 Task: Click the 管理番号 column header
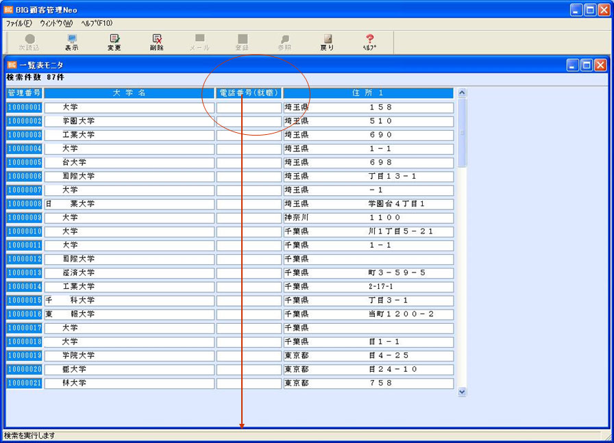pos(24,93)
